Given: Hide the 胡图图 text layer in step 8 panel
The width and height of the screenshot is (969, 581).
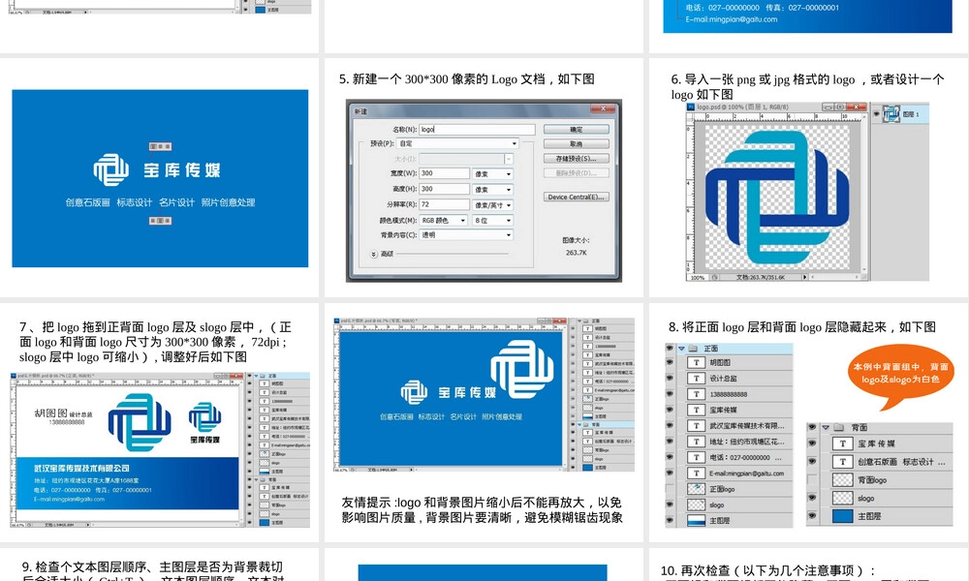Looking at the screenshot, I should pyautogui.click(x=670, y=362).
